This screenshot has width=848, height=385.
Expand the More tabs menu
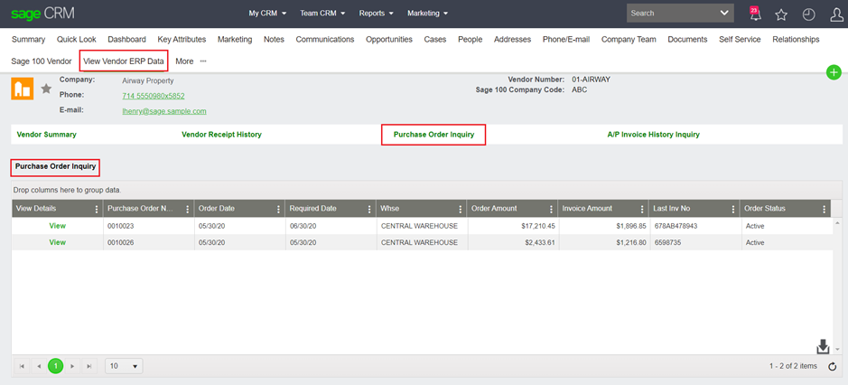pyautogui.click(x=191, y=61)
